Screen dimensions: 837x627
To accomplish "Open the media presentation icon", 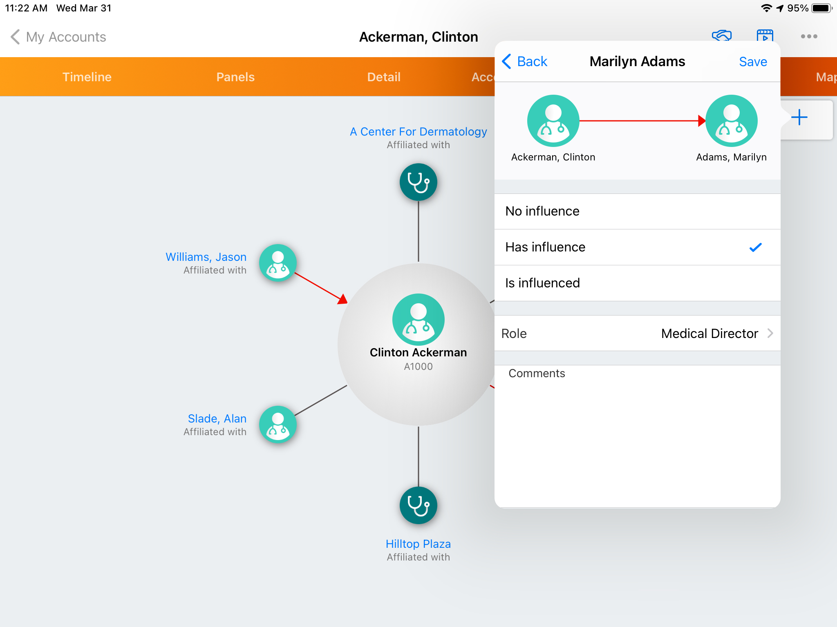I will coord(765,36).
